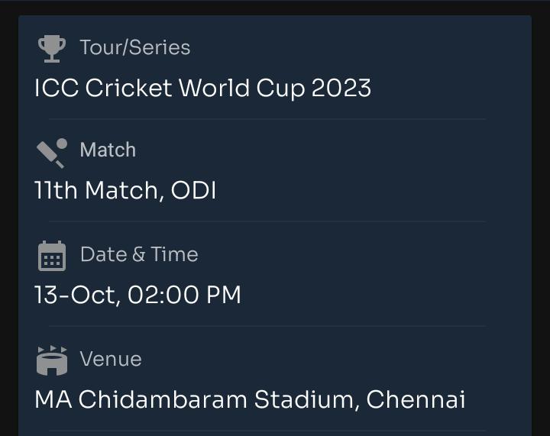Select the Venue label text

(x=111, y=359)
